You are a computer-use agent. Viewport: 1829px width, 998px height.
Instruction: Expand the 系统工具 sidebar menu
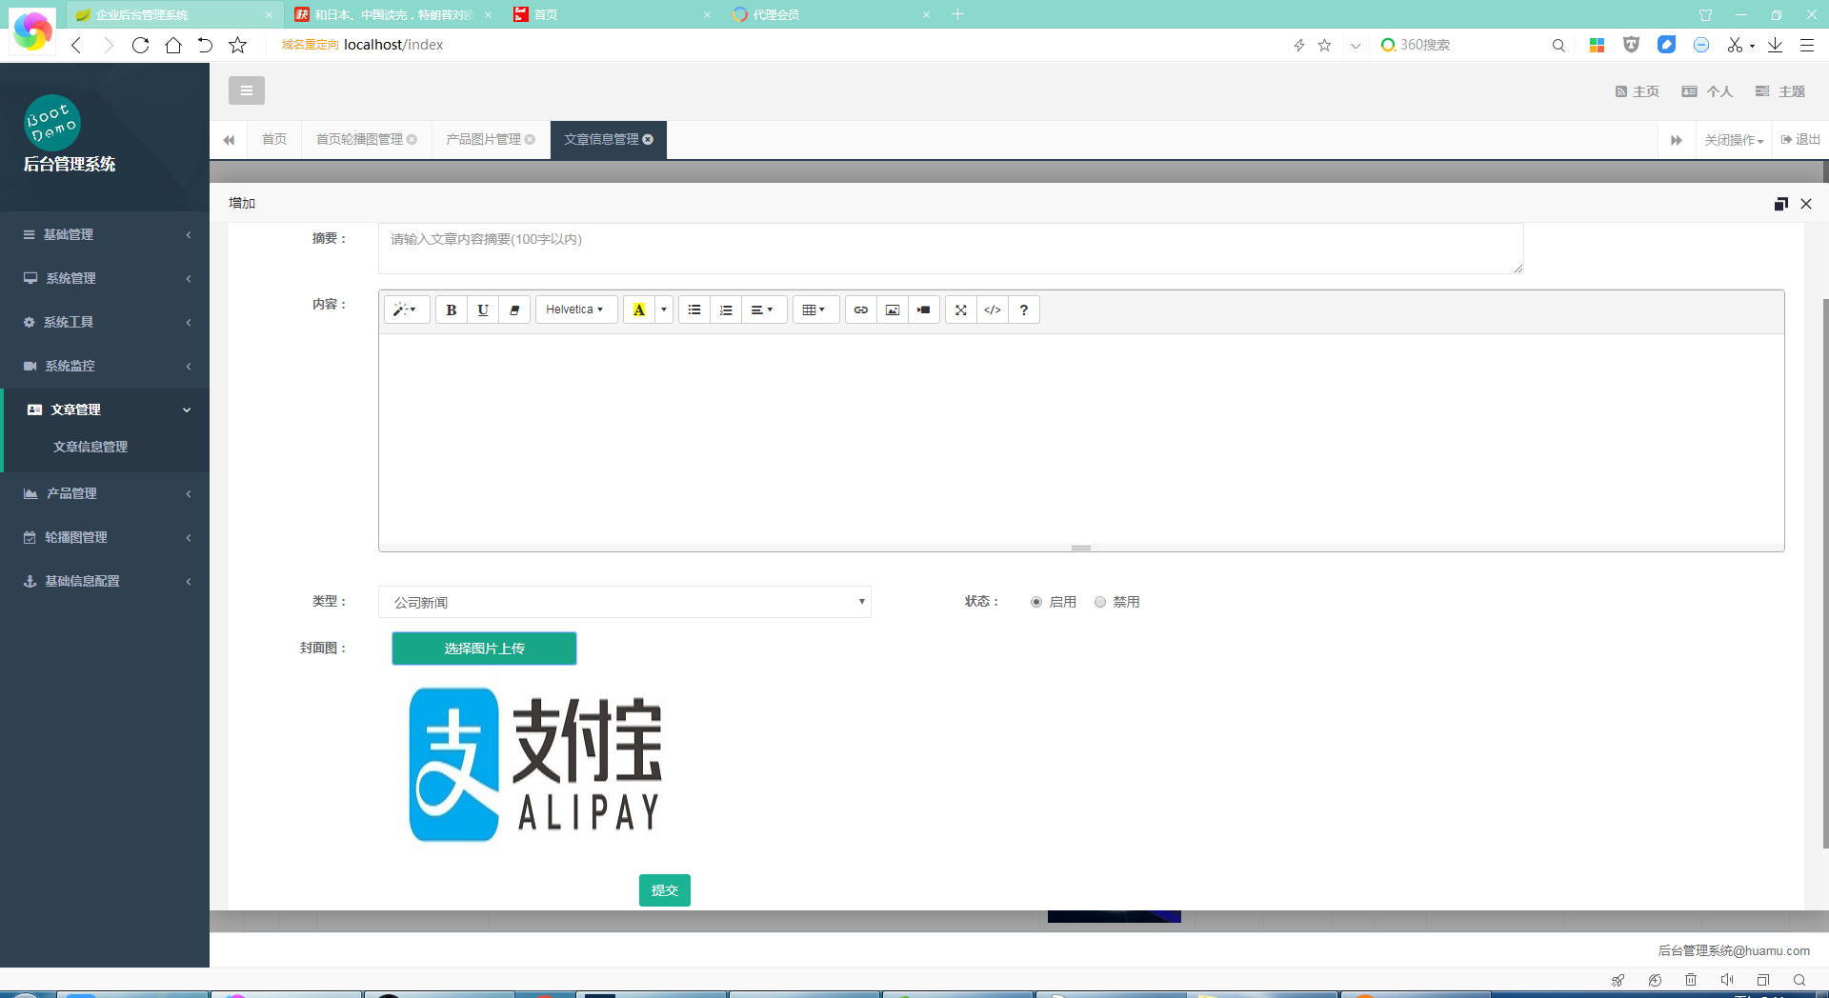[x=105, y=322]
